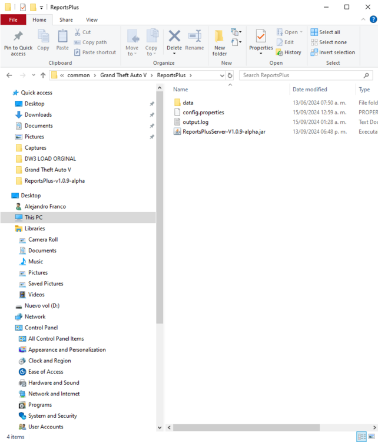Open the Easy access dropdown icon

(x=236, y=42)
